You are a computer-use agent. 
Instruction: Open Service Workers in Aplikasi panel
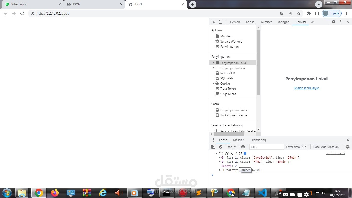pos(231,42)
